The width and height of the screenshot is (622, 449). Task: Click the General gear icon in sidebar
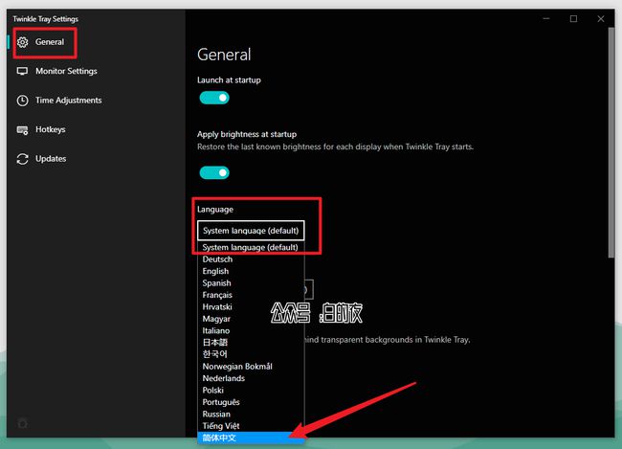pos(23,42)
